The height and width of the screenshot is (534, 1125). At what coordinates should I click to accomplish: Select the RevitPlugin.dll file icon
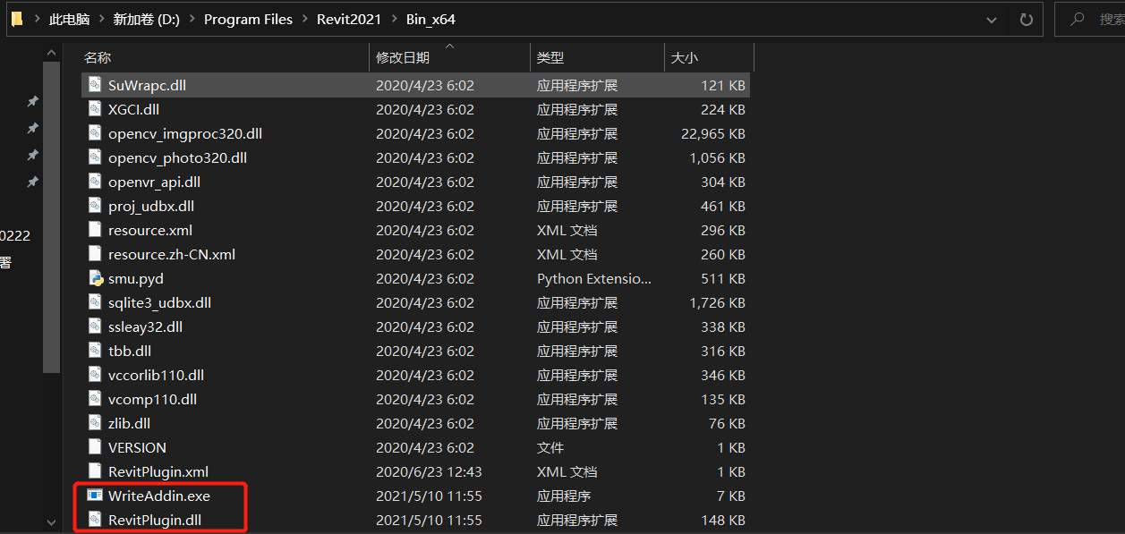(95, 520)
